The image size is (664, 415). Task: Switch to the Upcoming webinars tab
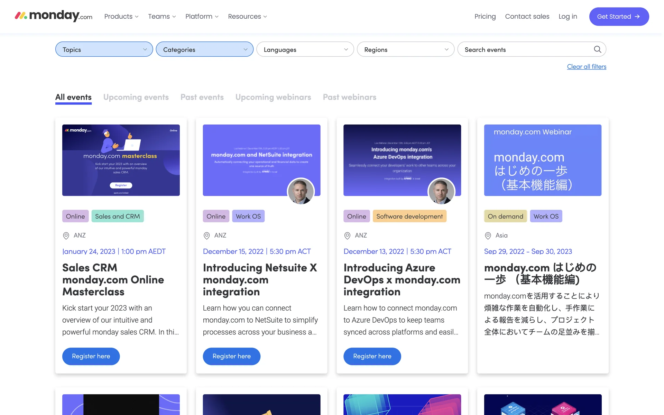pos(273,97)
